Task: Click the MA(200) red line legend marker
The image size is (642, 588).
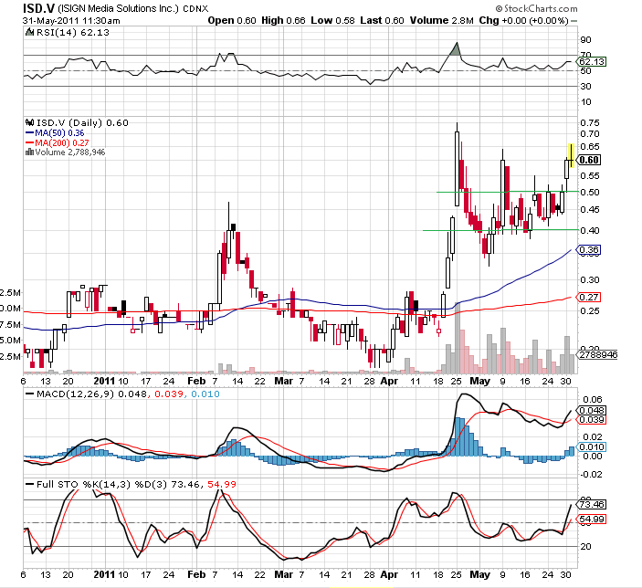Action: (x=29, y=143)
